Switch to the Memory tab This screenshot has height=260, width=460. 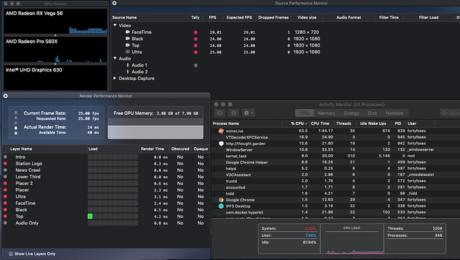click(327, 113)
